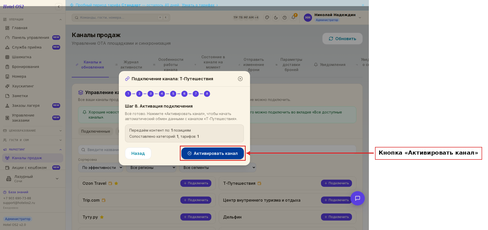
Task: Collapse the sidebar with arrow button
Action: point(59,7)
